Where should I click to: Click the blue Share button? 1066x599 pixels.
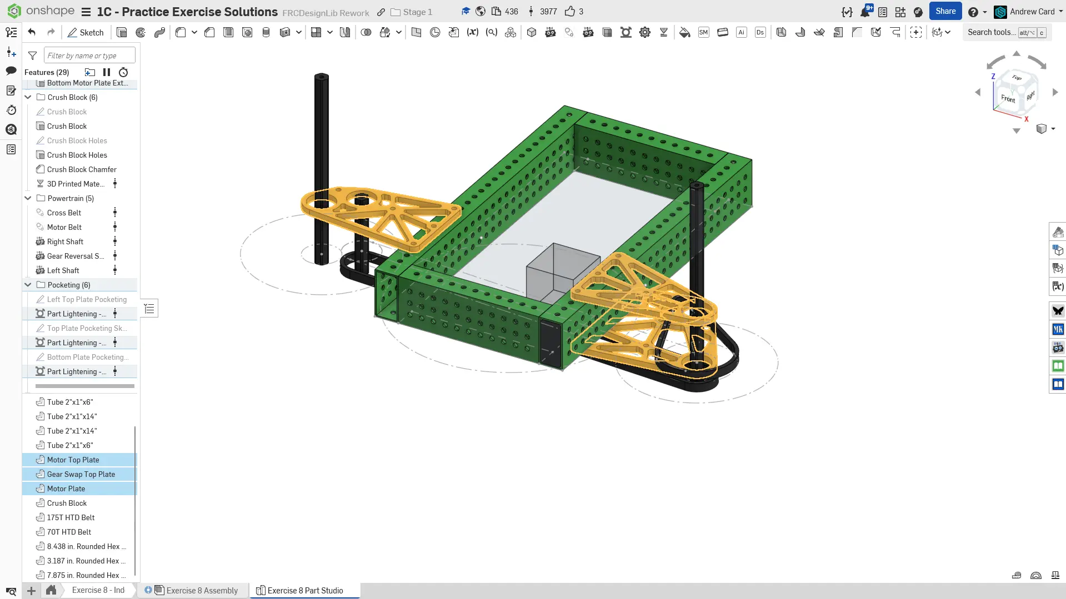[945, 11]
